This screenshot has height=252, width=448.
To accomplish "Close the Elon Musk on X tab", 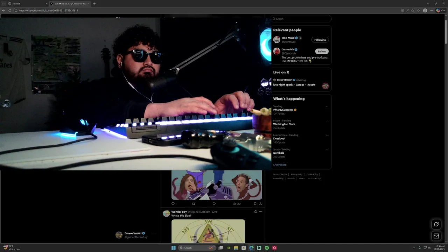I will pyautogui.click(x=88, y=3).
